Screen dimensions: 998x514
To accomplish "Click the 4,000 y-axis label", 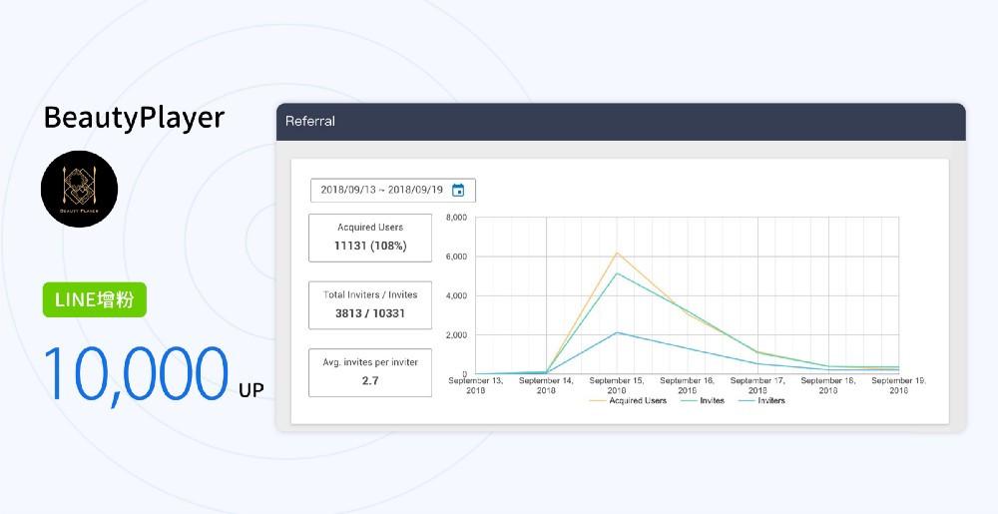I will (x=456, y=295).
